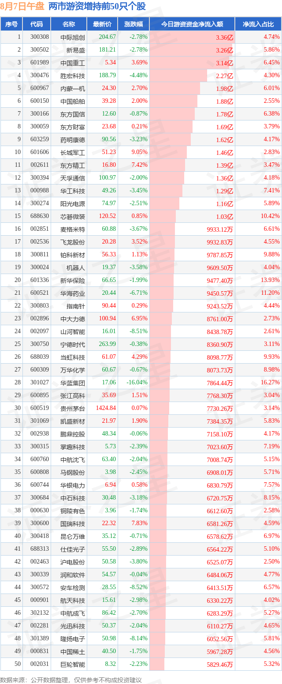Screen dimensions: 282x684
Task: Select stock name 马钢股份
Action: 73,473
